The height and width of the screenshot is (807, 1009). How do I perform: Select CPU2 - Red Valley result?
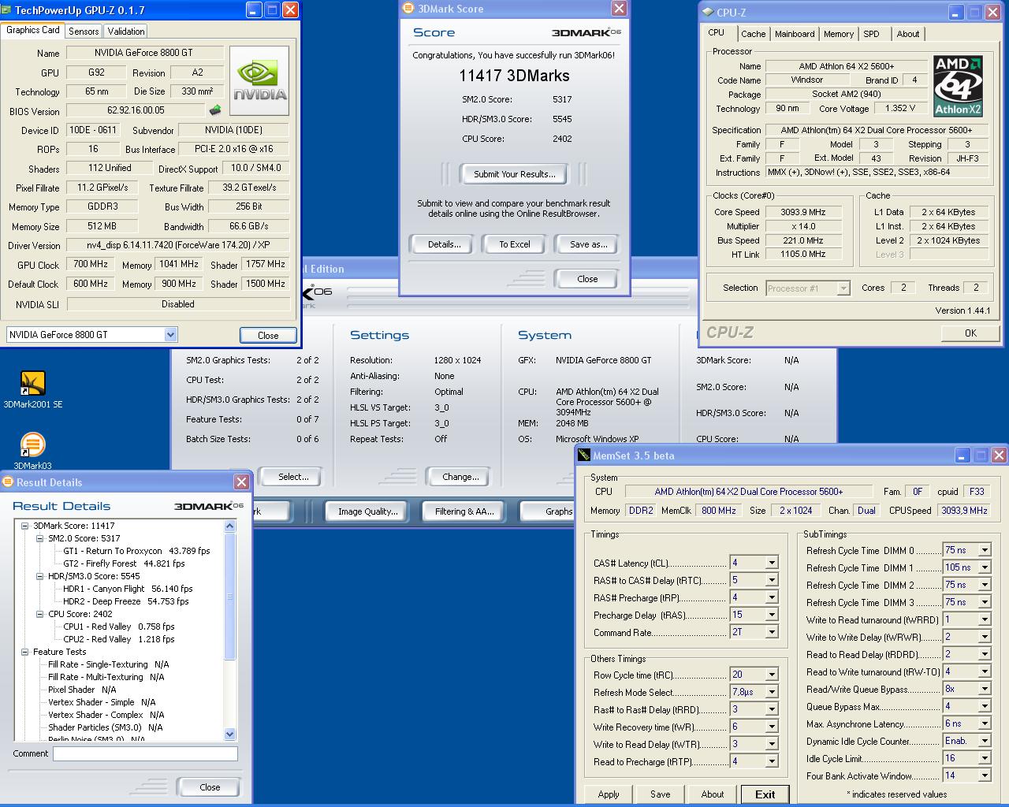pos(118,639)
